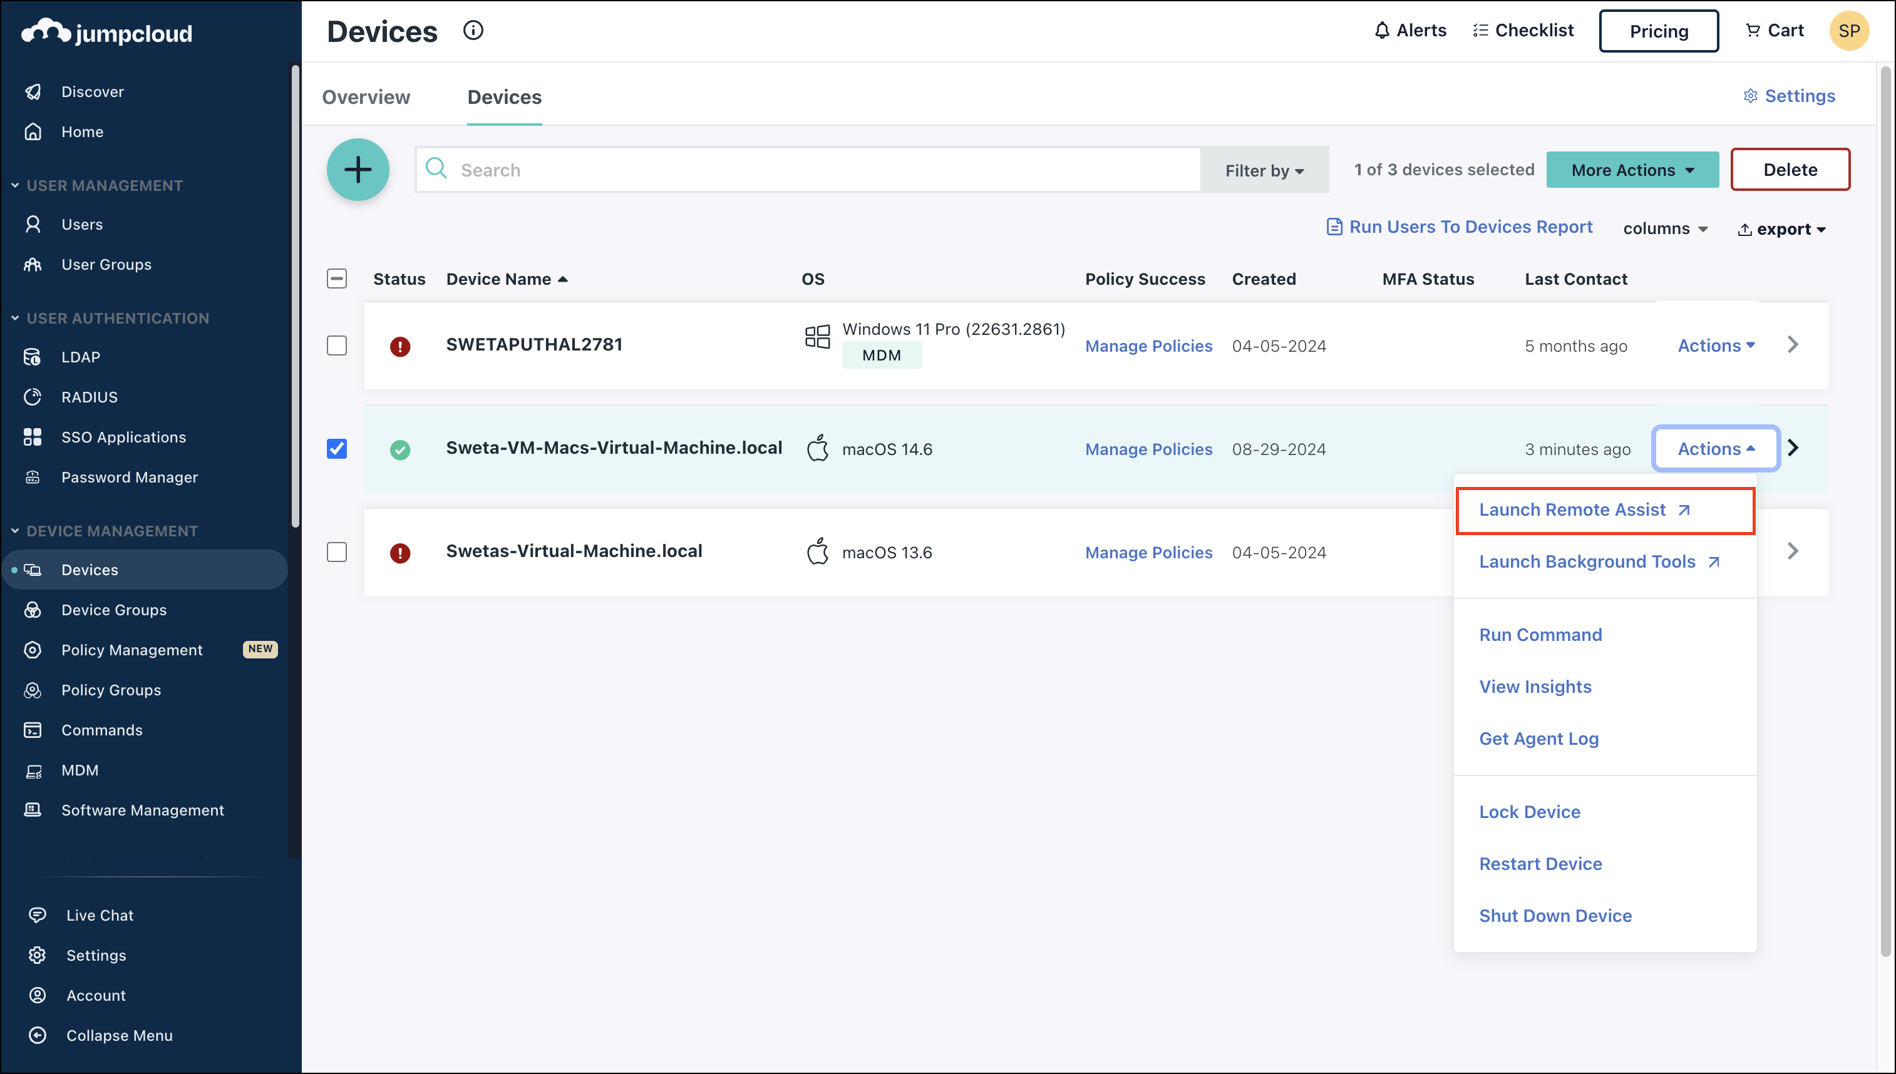This screenshot has width=1896, height=1074.
Task: Open the jumpcloud logo home page
Action: click(x=105, y=31)
